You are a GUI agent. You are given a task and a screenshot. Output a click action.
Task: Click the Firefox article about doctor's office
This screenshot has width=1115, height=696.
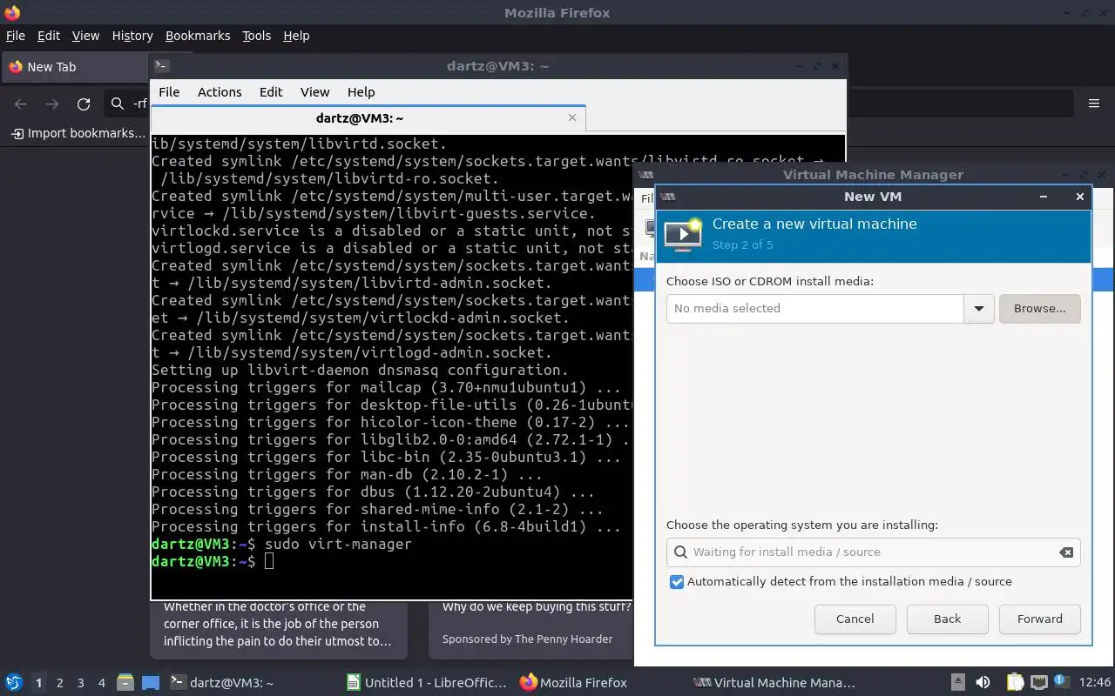(279, 625)
